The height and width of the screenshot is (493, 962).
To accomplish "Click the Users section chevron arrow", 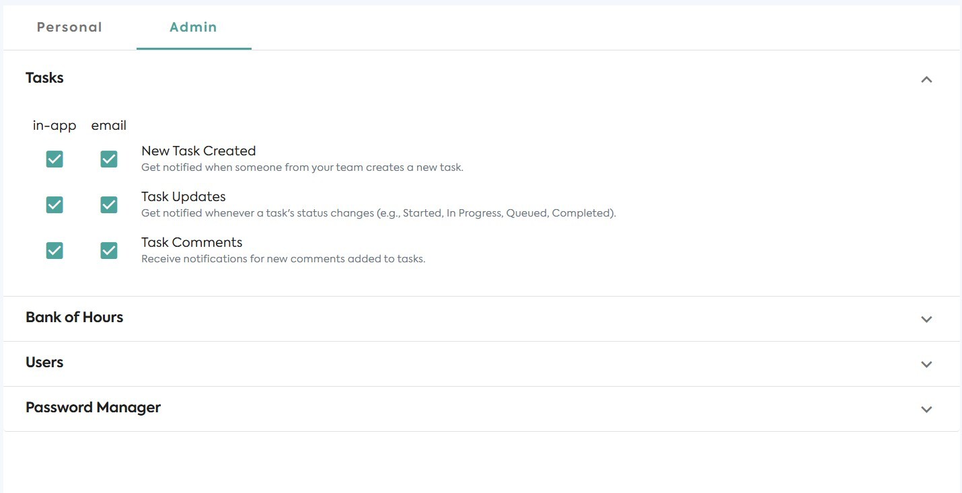I will click(x=926, y=364).
